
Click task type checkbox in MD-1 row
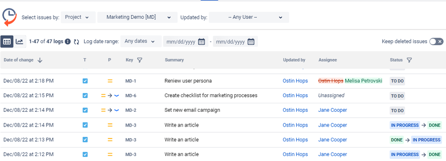(x=85, y=81)
